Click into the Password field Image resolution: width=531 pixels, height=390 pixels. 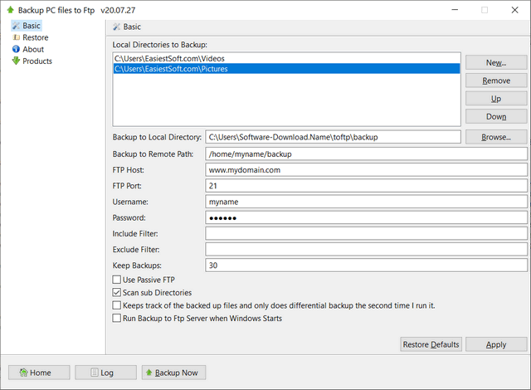point(366,217)
